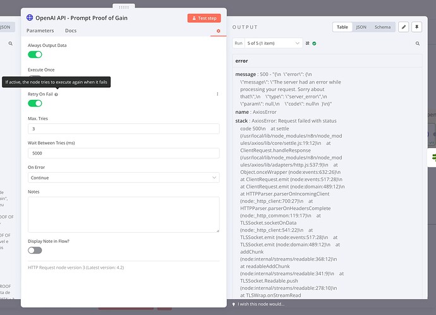Switch to the Parameters tab
Image resolution: width=436 pixels, height=315 pixels.
point(40,30)
